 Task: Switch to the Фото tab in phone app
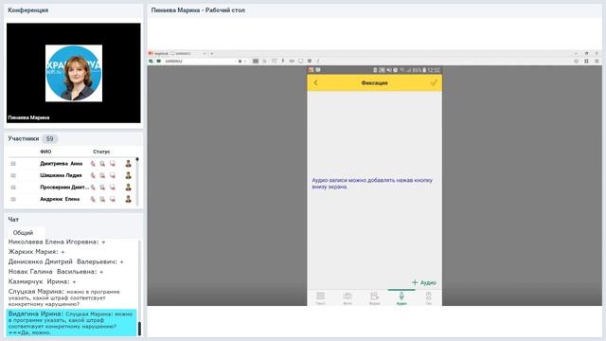[348, 298]
